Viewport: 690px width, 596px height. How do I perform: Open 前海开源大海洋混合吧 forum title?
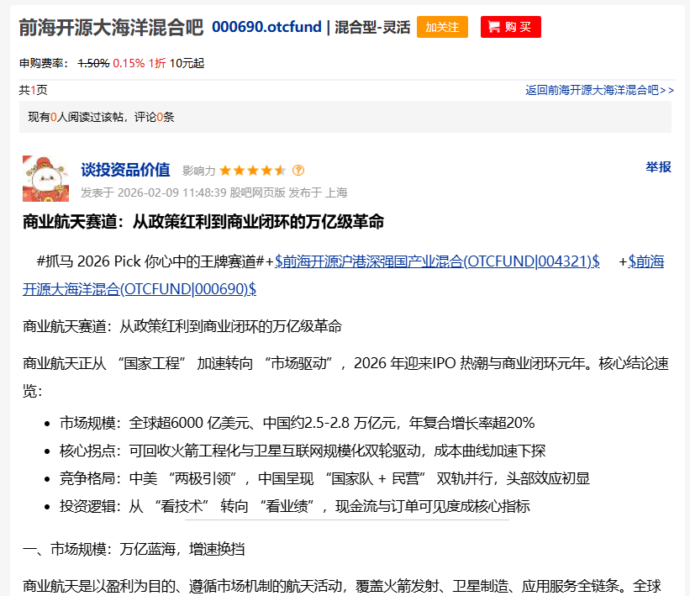pos(111,27)
